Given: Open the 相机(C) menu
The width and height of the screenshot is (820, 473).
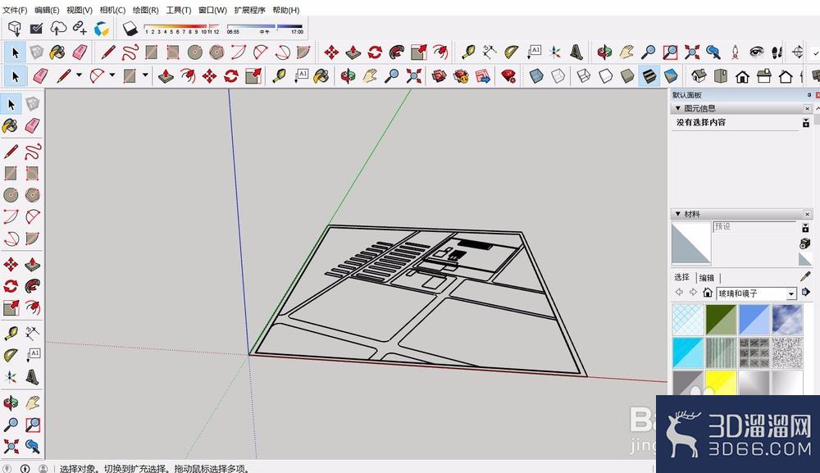Looking at the screenshot, I should click(x=112, y=10).
